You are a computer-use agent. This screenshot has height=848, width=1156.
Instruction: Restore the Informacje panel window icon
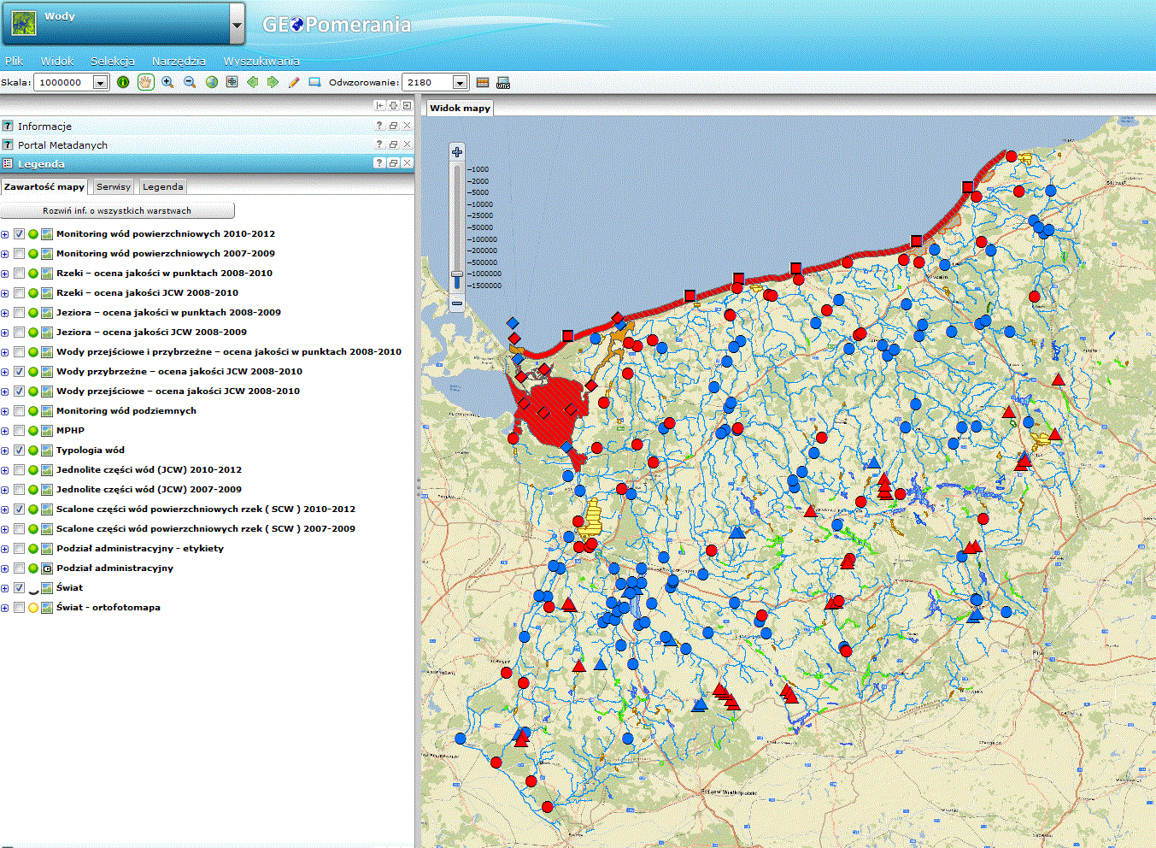pyautogui.click(x=394, y=126)
